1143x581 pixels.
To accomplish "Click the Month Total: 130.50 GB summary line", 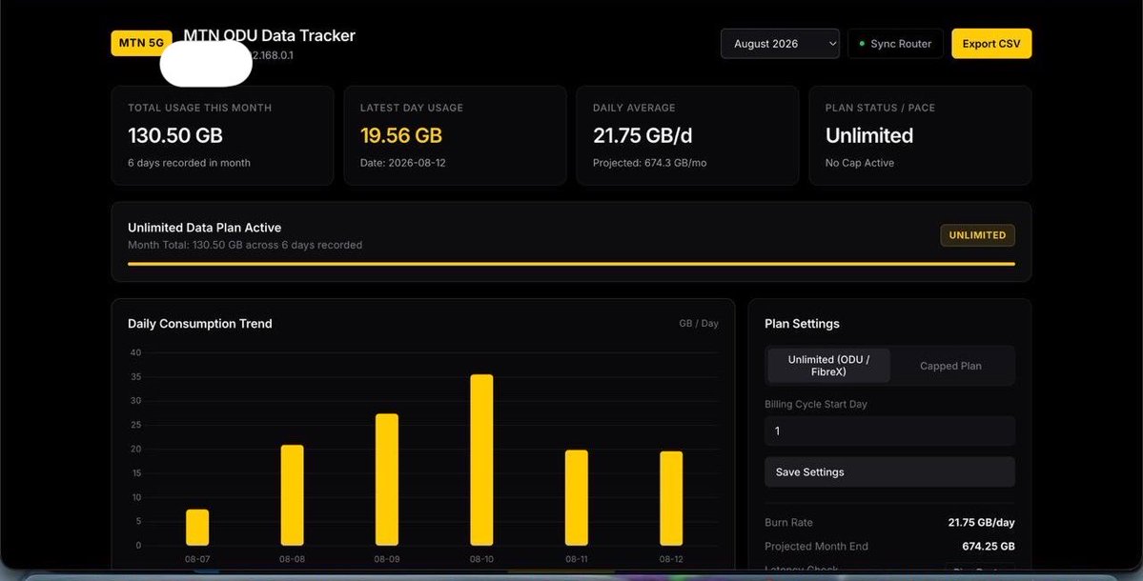I will tap(245, 246).
